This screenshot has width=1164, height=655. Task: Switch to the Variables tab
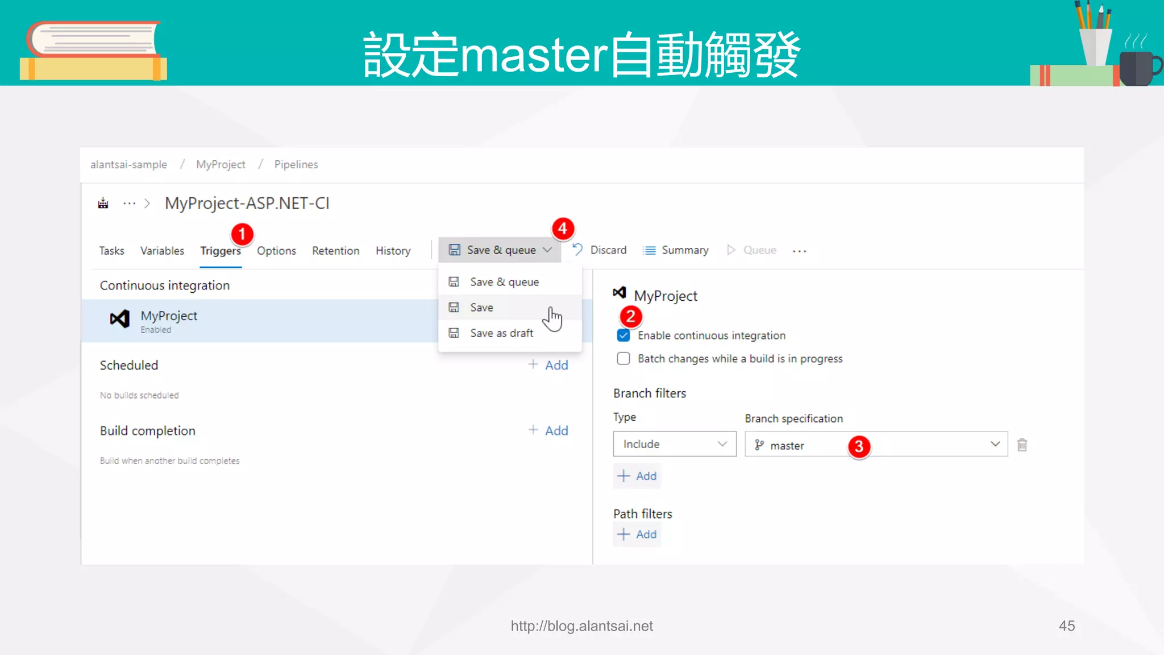[x=162, y=251]
